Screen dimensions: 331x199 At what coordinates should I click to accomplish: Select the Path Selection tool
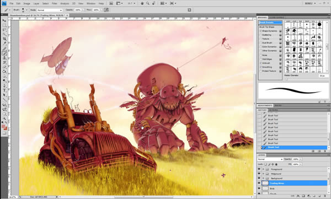point(4,95)
